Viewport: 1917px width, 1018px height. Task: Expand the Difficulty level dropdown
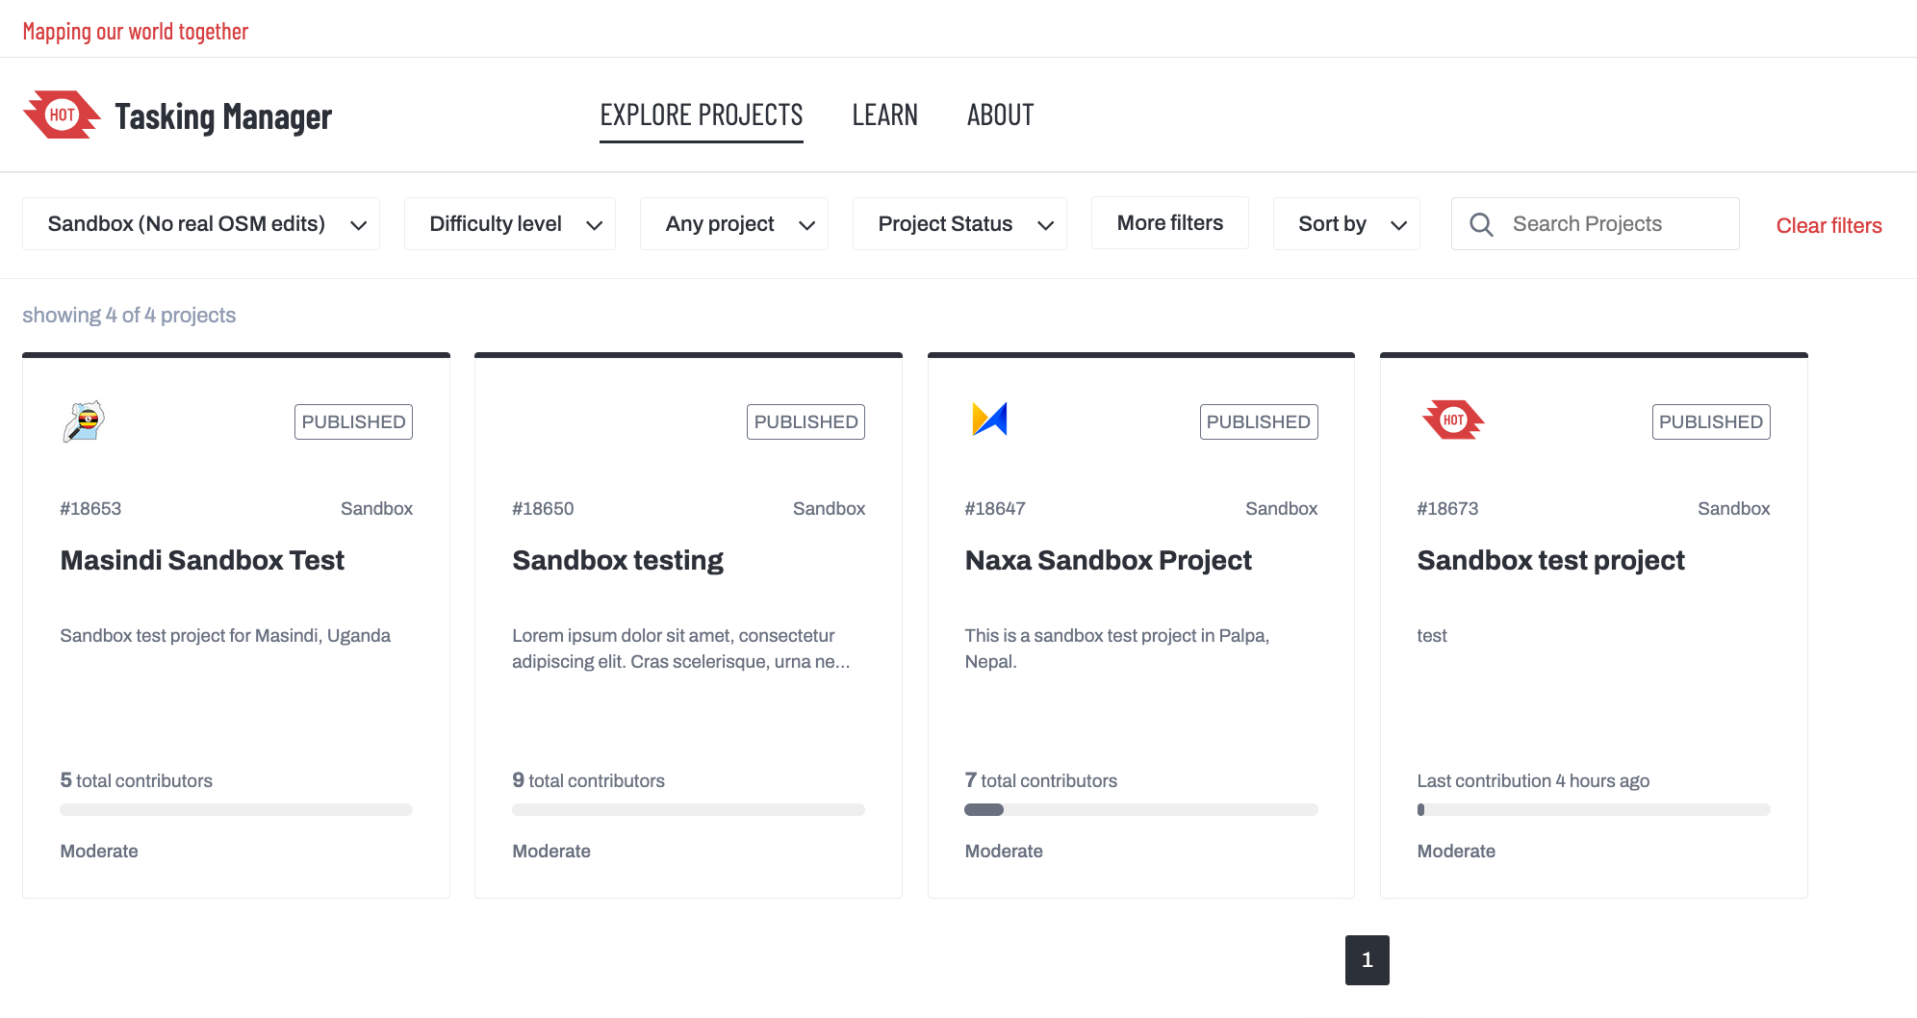[x=510, y=224]
